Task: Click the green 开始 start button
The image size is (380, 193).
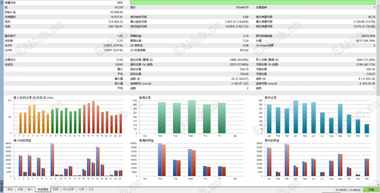Action: (371, 190)
